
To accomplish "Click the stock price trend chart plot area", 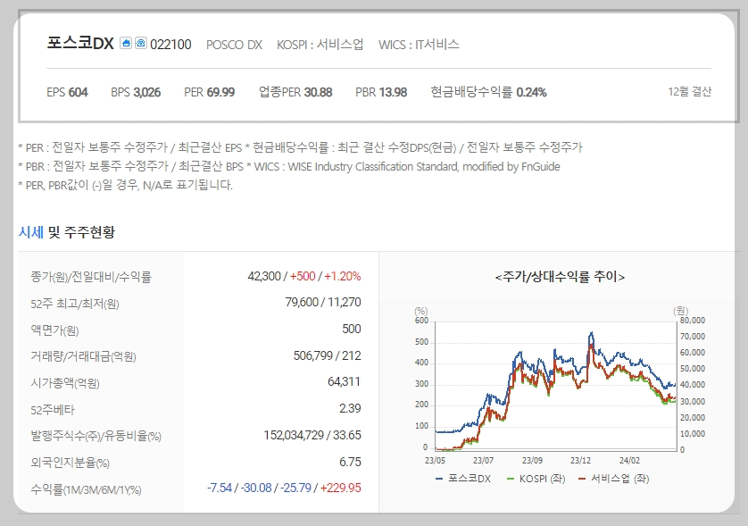I will 556,386.
